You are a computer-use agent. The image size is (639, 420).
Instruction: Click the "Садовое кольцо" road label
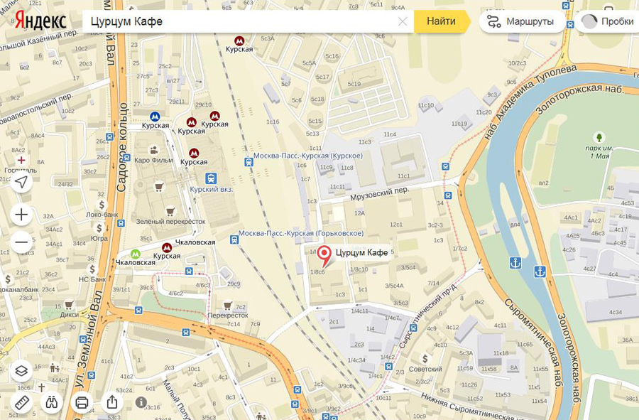pyautogui.click(x=122, y=147)
